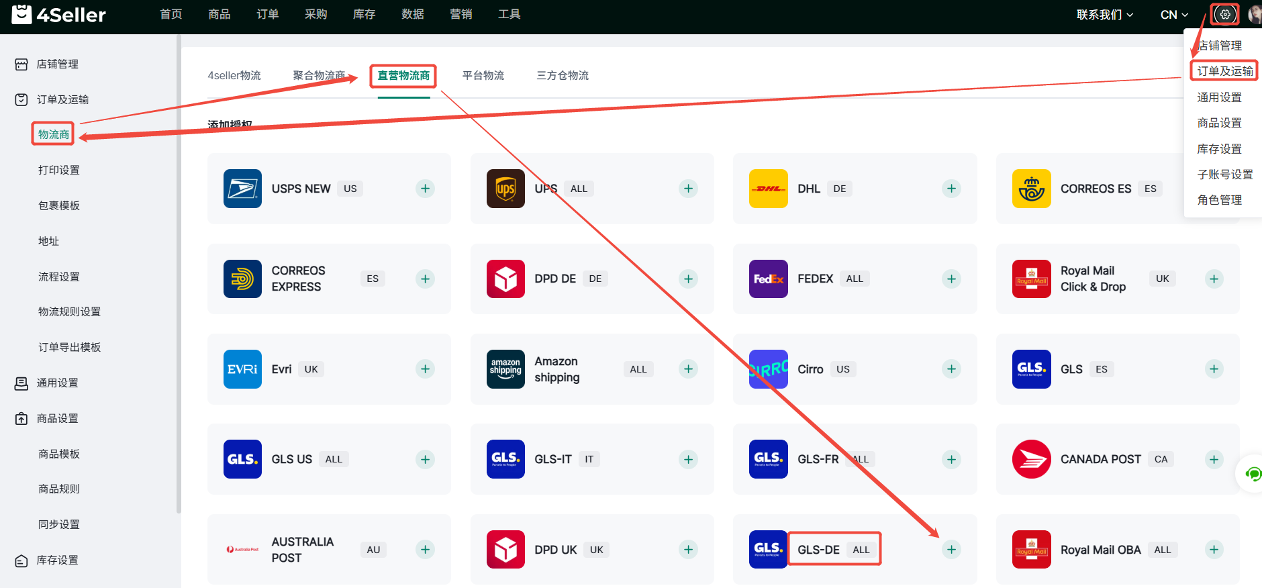
Task: Select the 直营物流商 tab
Action: click(x=403, y=75)
